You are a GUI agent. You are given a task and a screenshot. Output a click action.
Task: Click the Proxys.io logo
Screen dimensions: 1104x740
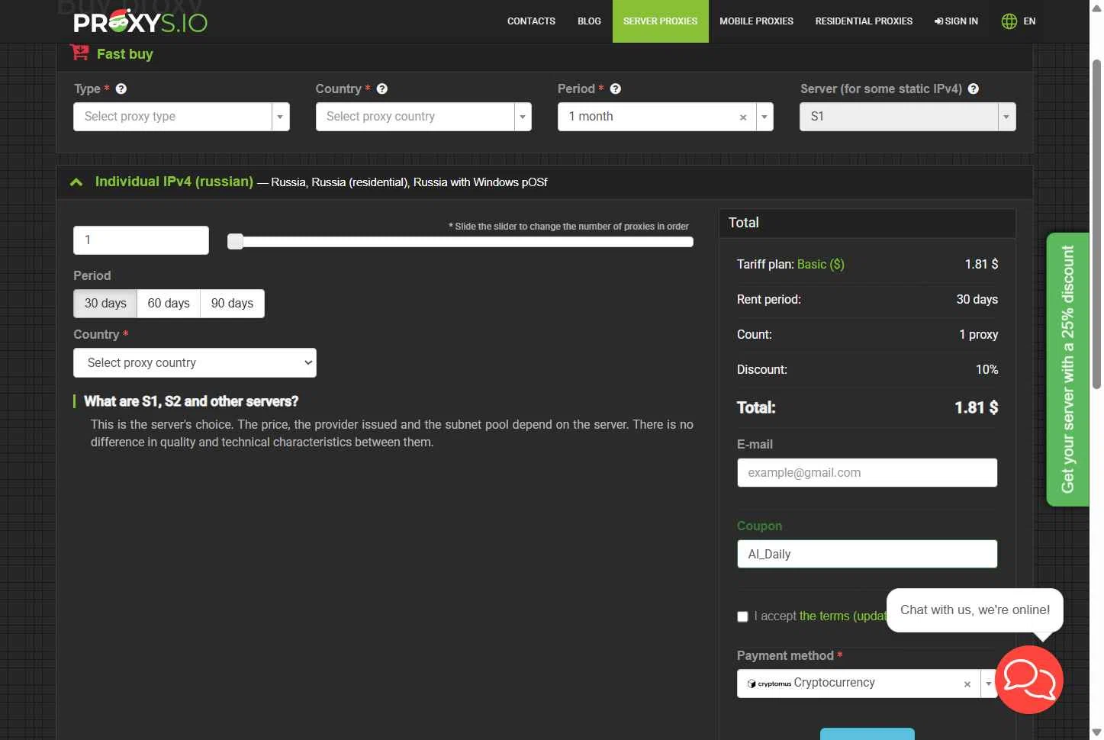click(140, 21)
